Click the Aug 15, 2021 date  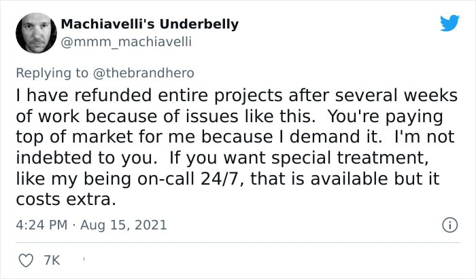coord(124,225)
